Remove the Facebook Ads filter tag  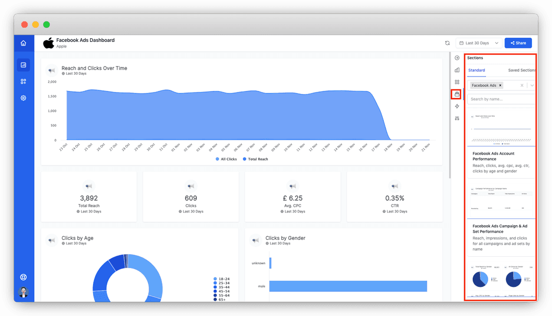(500, 85)
